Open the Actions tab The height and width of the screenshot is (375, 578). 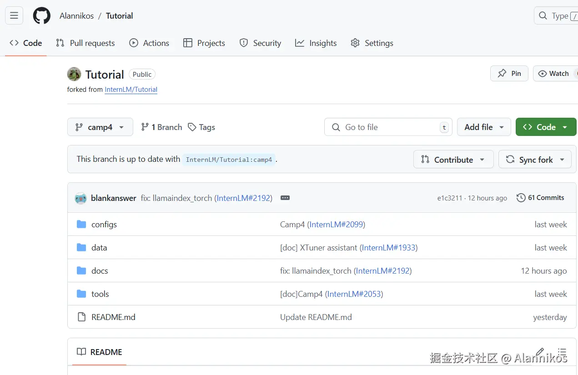point(149,43)
